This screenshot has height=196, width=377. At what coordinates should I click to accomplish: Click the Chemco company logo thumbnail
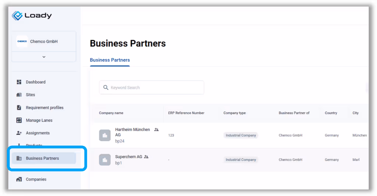pos(22,41)
